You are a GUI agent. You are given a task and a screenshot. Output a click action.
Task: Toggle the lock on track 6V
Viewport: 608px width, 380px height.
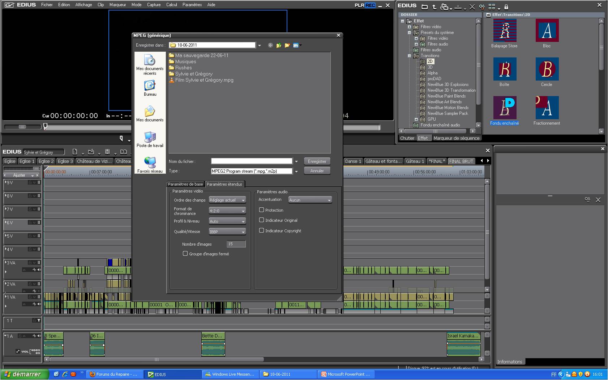[x=31, y=223]
